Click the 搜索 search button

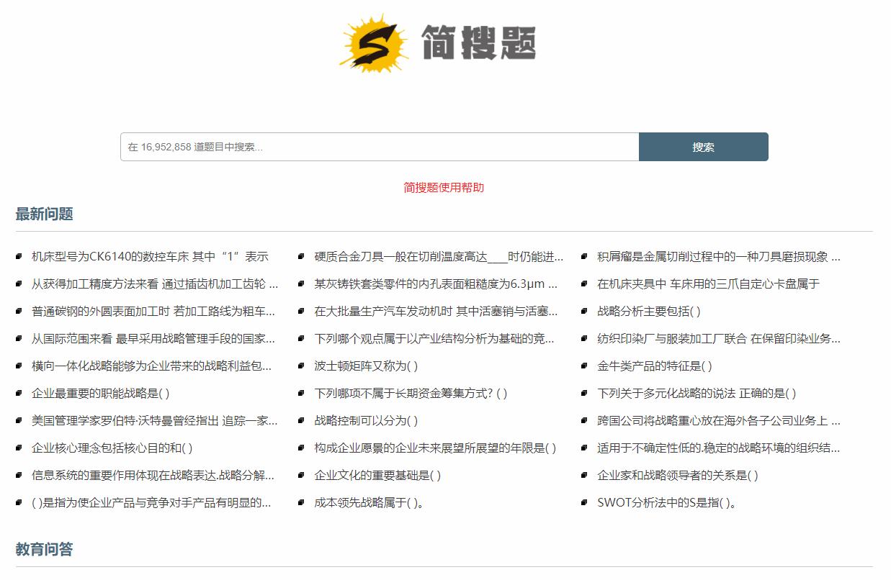coord(703,146)
